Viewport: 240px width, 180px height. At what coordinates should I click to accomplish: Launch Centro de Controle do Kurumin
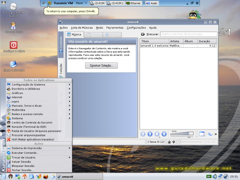[39, 123]
